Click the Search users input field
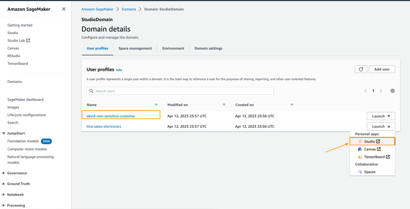 [180, 91]
